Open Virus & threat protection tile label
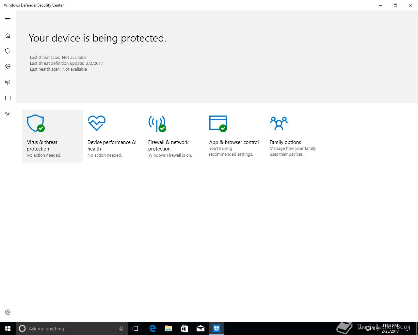The width and height of the screenshot is (418, 335). click(x=42, y=146)
